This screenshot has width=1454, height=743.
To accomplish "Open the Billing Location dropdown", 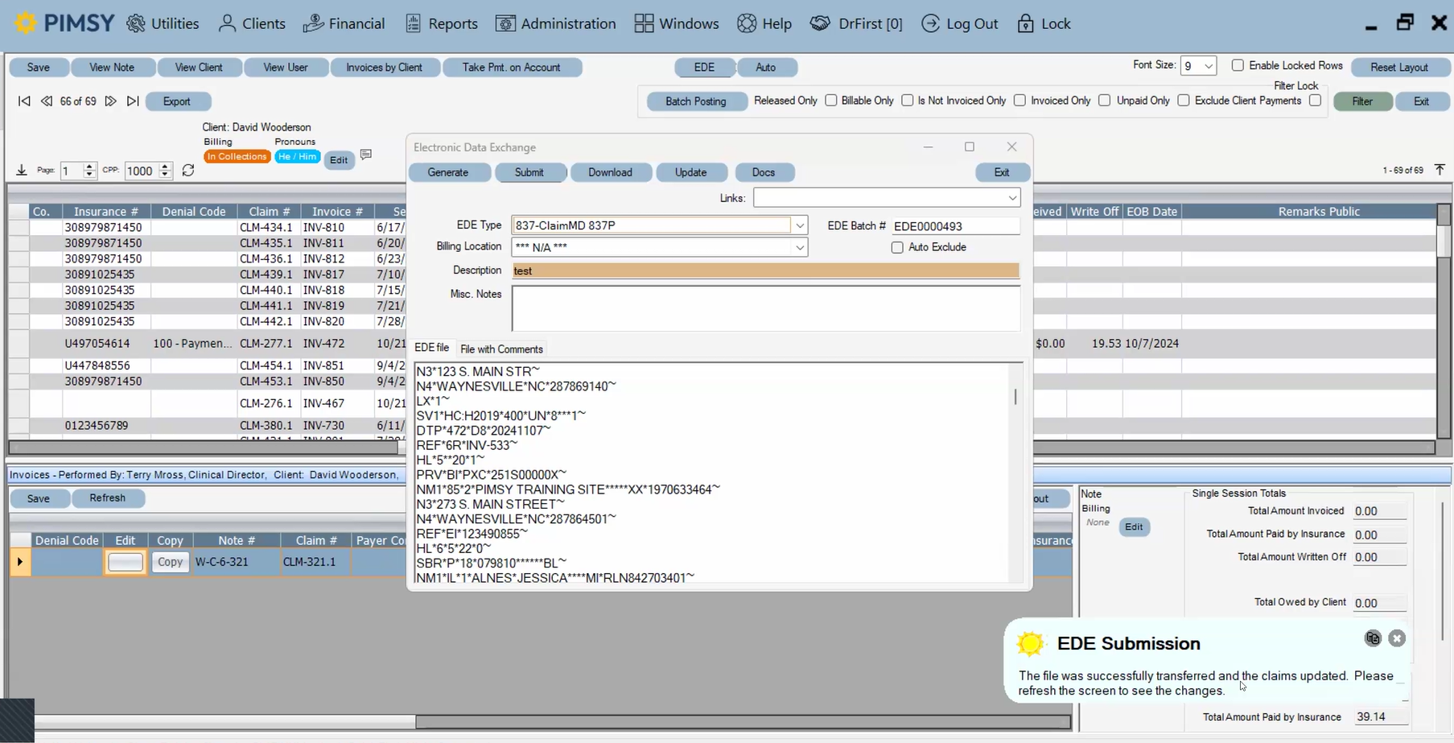I will (x=798, y=247).
